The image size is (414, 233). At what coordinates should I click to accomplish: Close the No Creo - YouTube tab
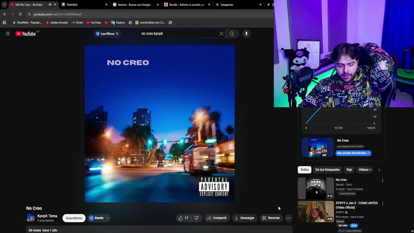[x=55, y=5]
